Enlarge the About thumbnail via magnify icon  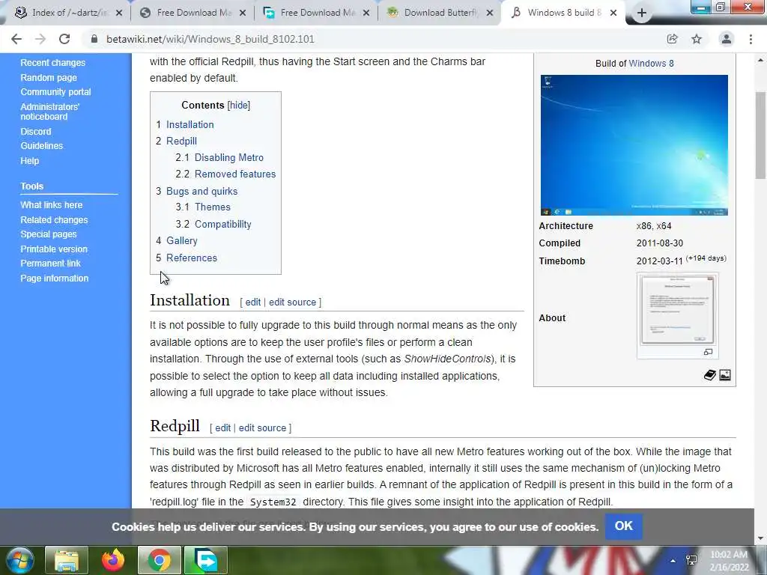[x=708, y=352]
